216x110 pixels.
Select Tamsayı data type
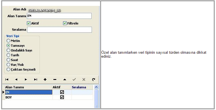pyautogui.click(x=8, y=46)
